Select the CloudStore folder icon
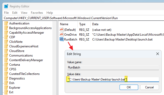 (x=6, y=51)
